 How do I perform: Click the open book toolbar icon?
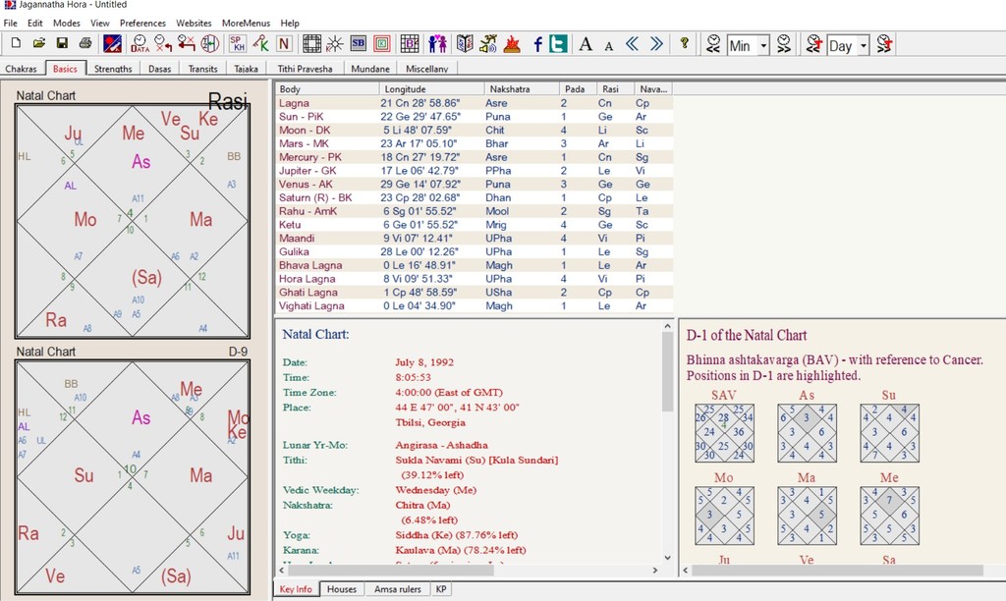coord(465,43)
